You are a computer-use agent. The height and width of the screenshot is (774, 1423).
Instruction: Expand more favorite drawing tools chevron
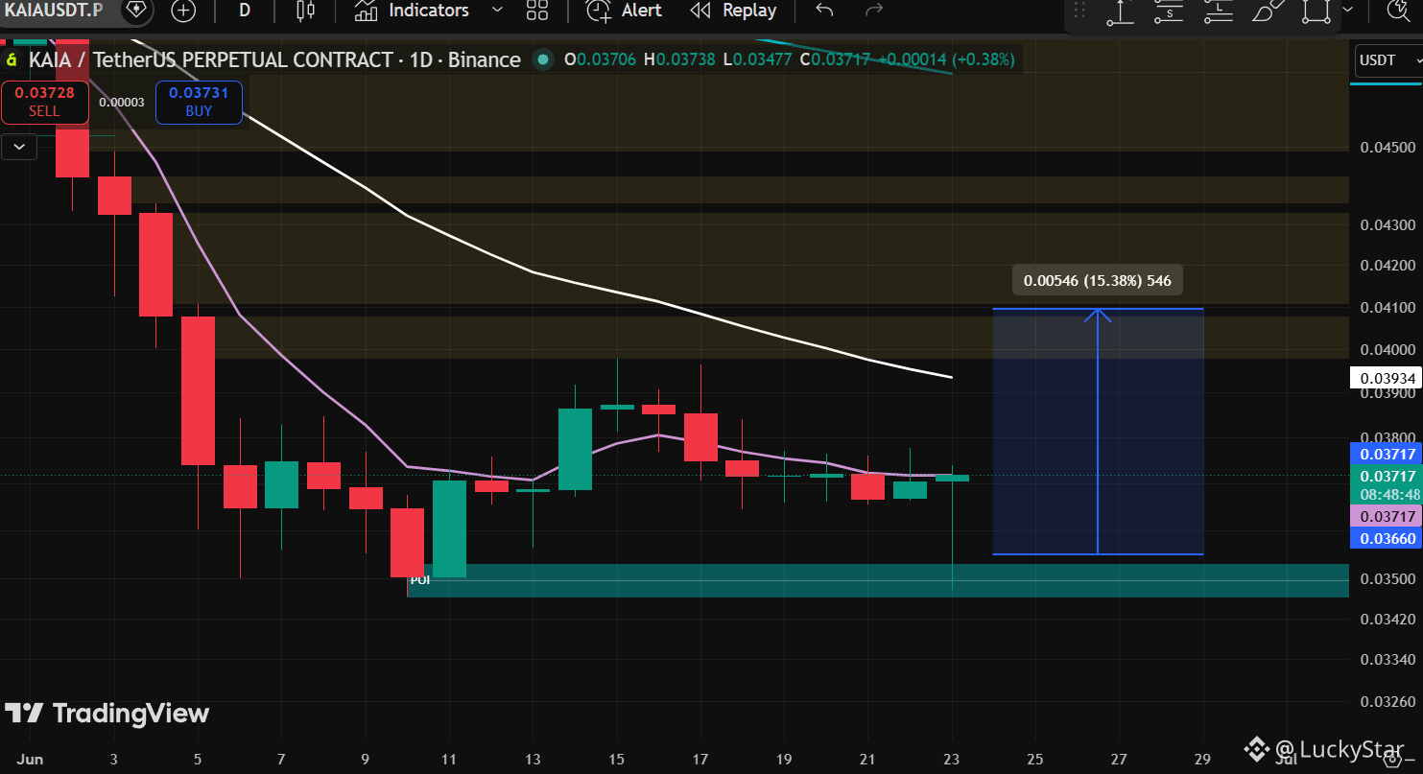tap(1348, 10)
